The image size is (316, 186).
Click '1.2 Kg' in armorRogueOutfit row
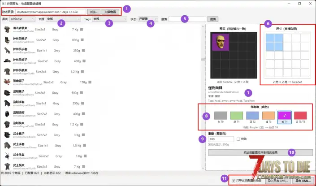point(74,125)
